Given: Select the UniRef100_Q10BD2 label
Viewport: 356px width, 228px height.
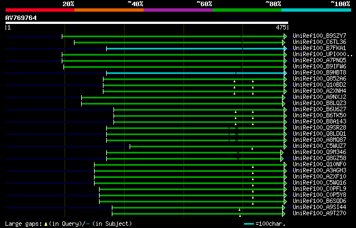Looking at the screenshot, I should (319, 85).
